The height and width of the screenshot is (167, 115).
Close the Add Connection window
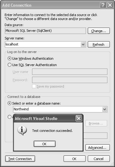coord(110,5)
